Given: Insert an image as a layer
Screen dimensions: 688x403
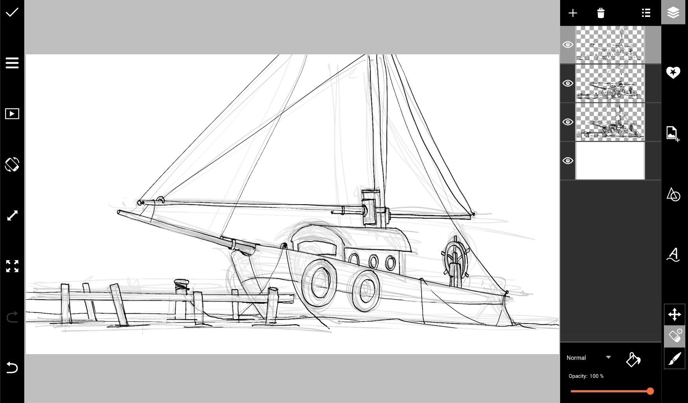Looking at the screenshot, I should [x=673, y=134].
